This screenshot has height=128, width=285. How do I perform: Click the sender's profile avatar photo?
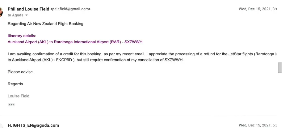point(1,12)
